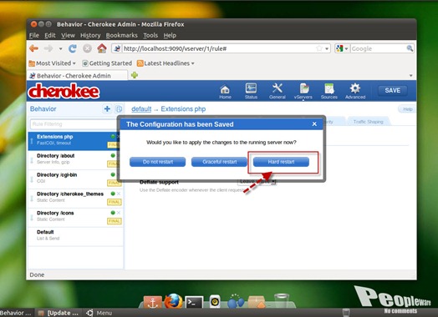Click Graceful restart button
This screenshot has height=317, width=438.
(219, 162)
